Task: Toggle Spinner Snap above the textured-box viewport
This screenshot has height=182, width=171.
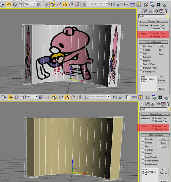Action: 77,5
